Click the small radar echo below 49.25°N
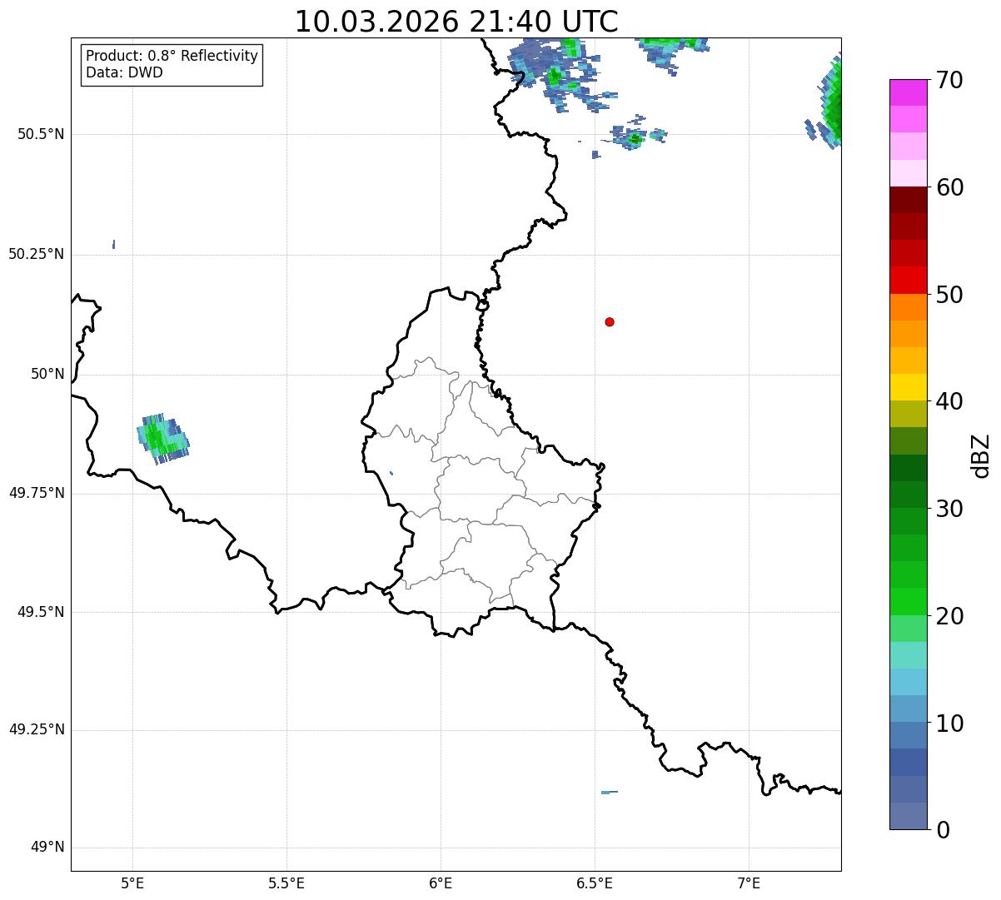 609,792
